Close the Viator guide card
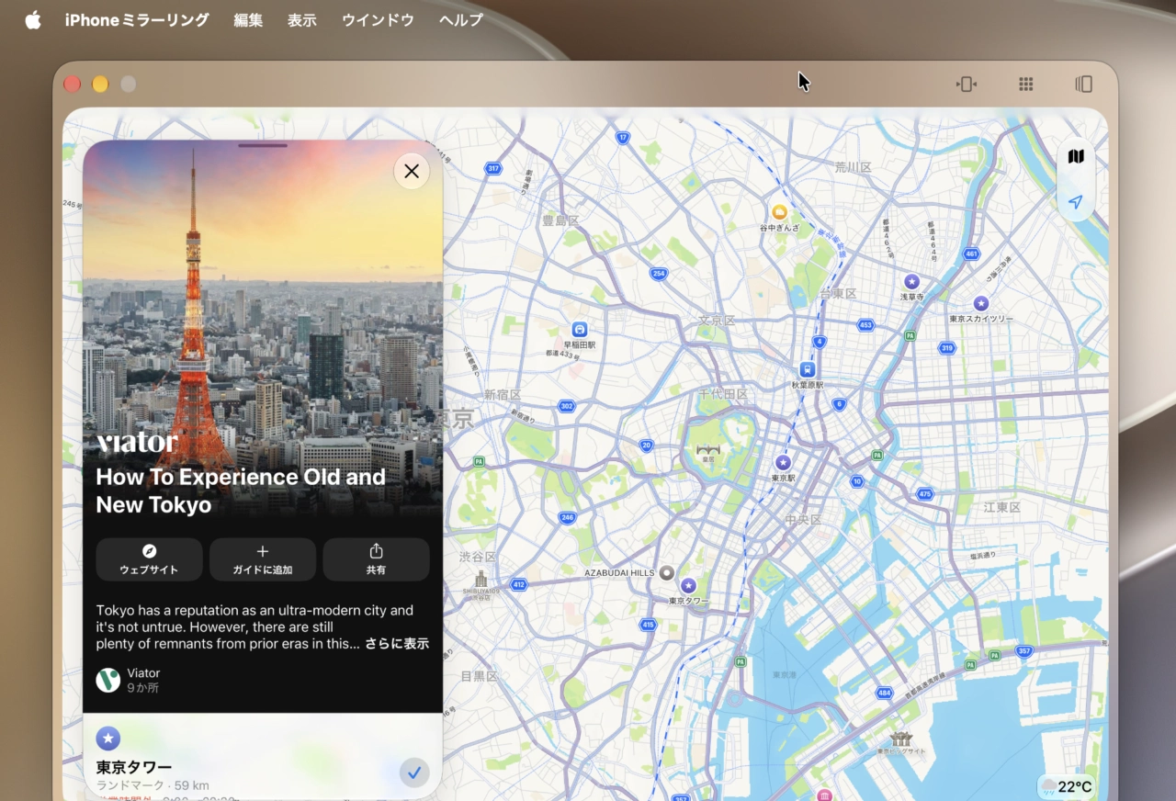Screen dimensions: 1176x801 click(x=412, y=171)
